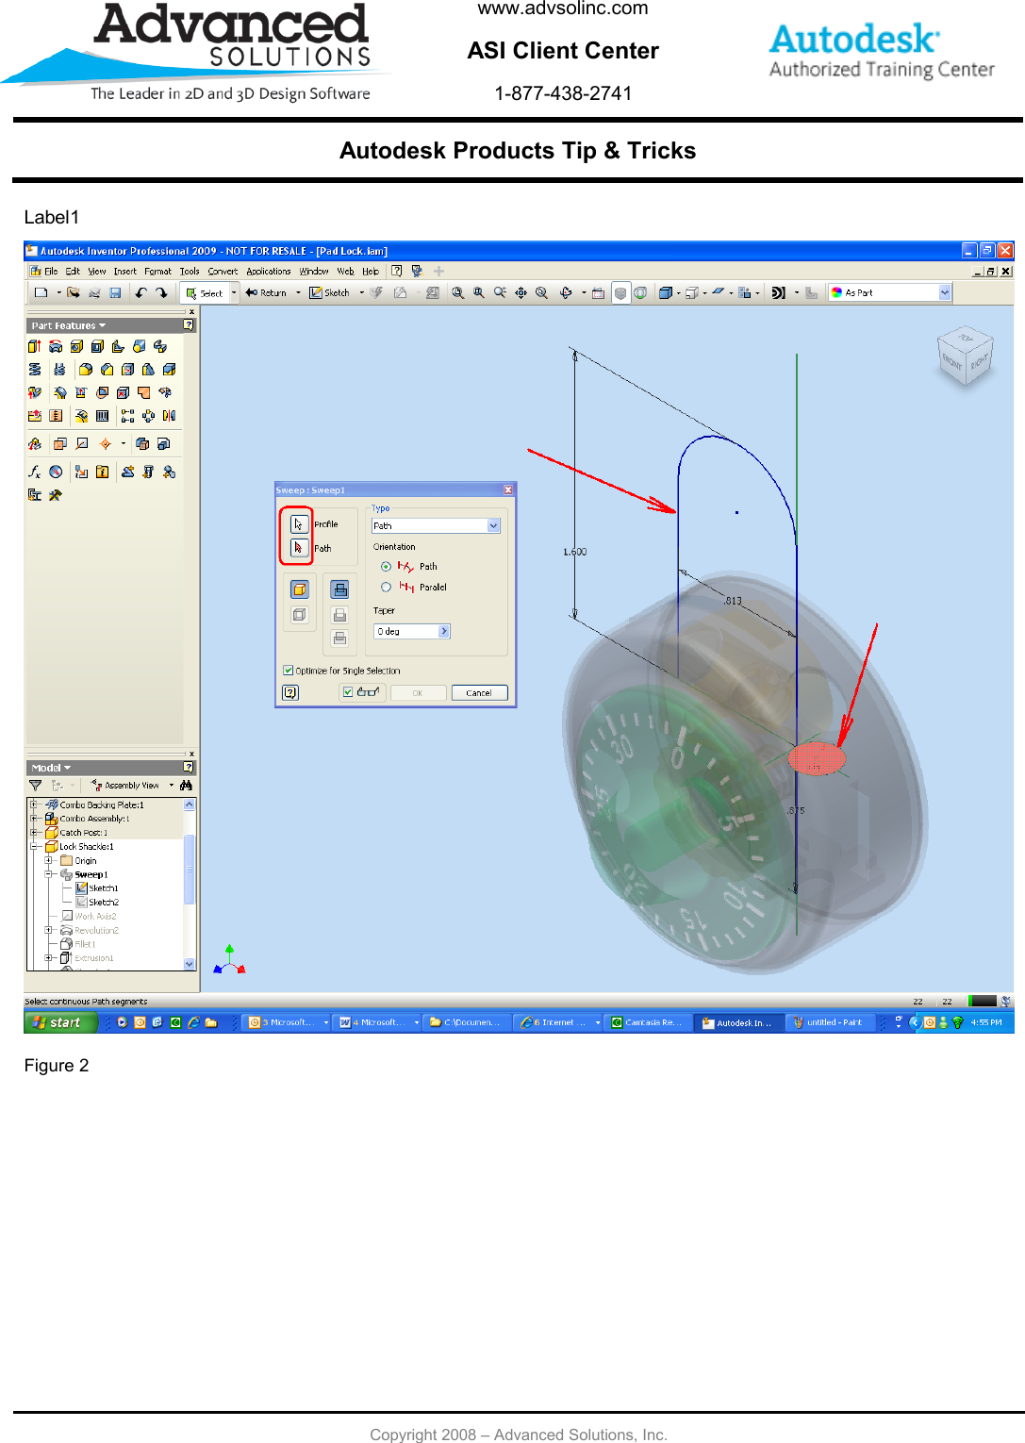Click the Profile selector arrow in Sweep dialog
This screenshot has width=1025, height=1443.
(299, 523)
